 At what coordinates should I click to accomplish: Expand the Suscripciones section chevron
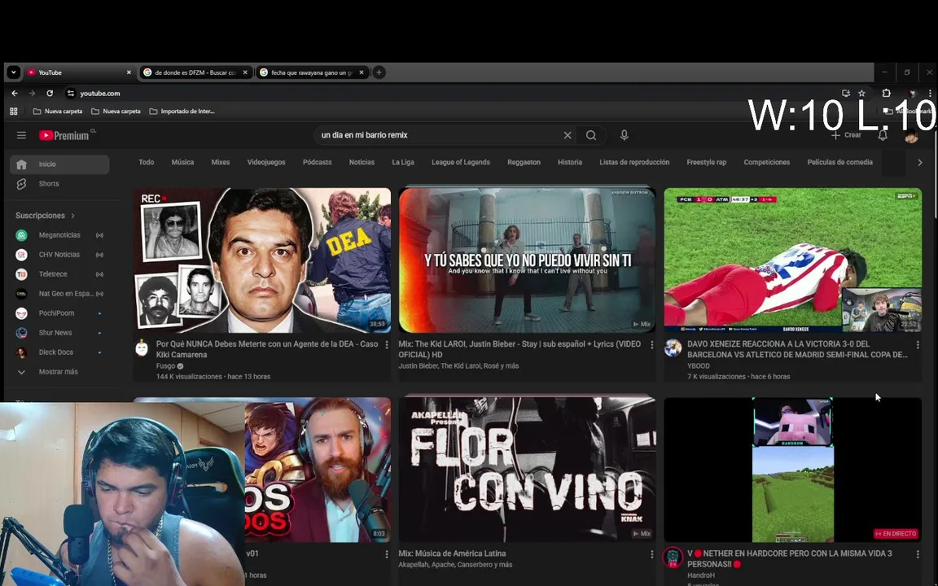click(x=73, y=216)
